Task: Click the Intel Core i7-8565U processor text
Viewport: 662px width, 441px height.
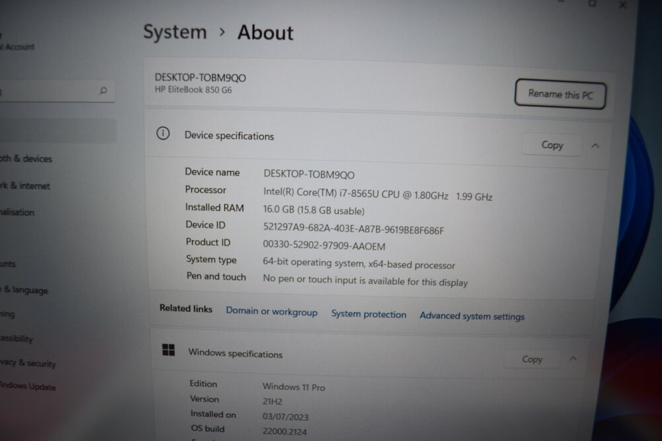Action: click(x=378, y=194)
